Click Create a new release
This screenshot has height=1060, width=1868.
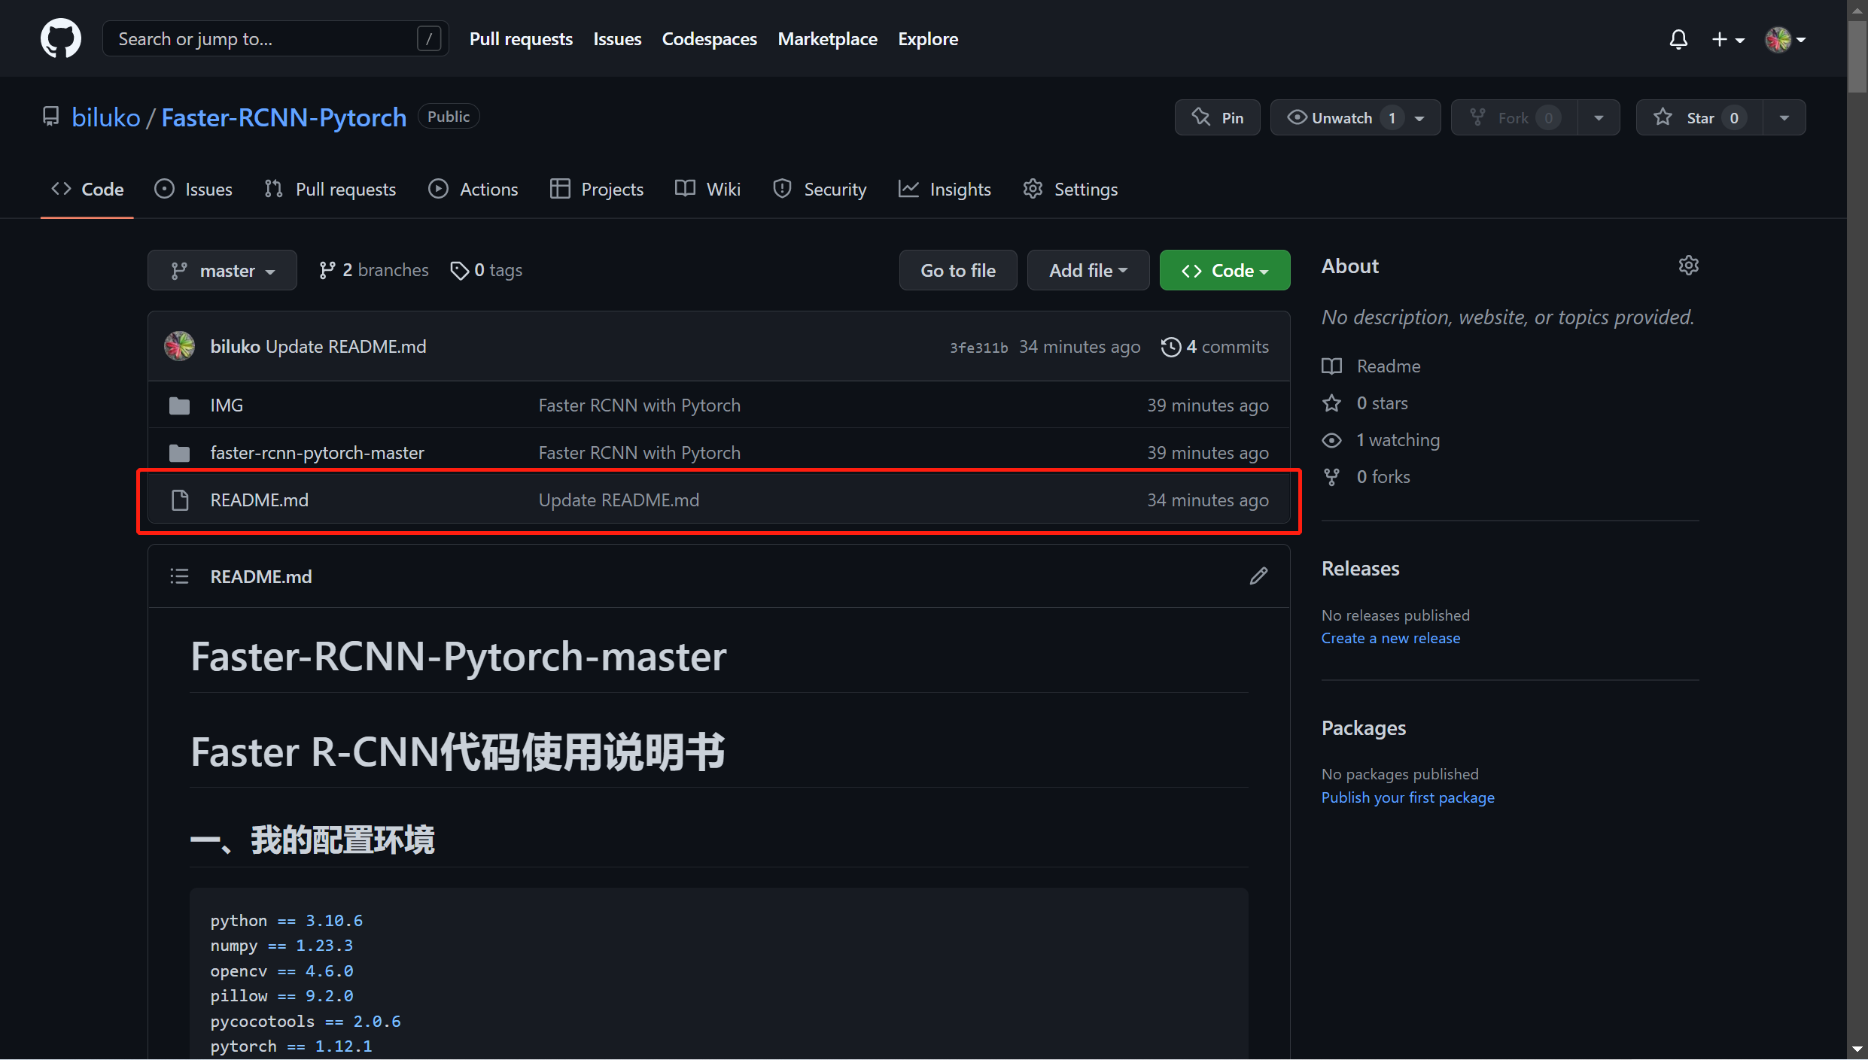tap(1391, 638)
